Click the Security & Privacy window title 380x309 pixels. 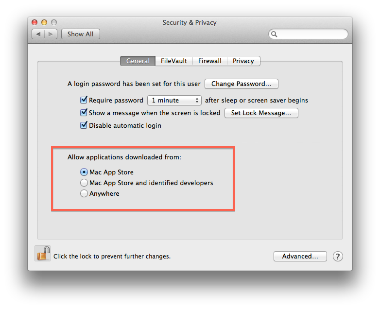pyautogui.click(x=190, y=22)
